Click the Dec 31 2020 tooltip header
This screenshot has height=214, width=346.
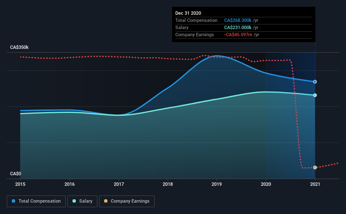tap(188, 13)
